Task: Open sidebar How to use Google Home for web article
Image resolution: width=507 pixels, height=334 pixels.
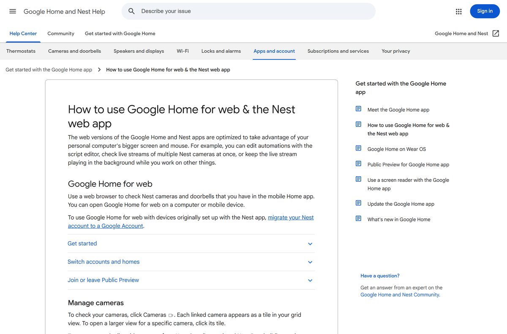Action: [x=409, y=129]
